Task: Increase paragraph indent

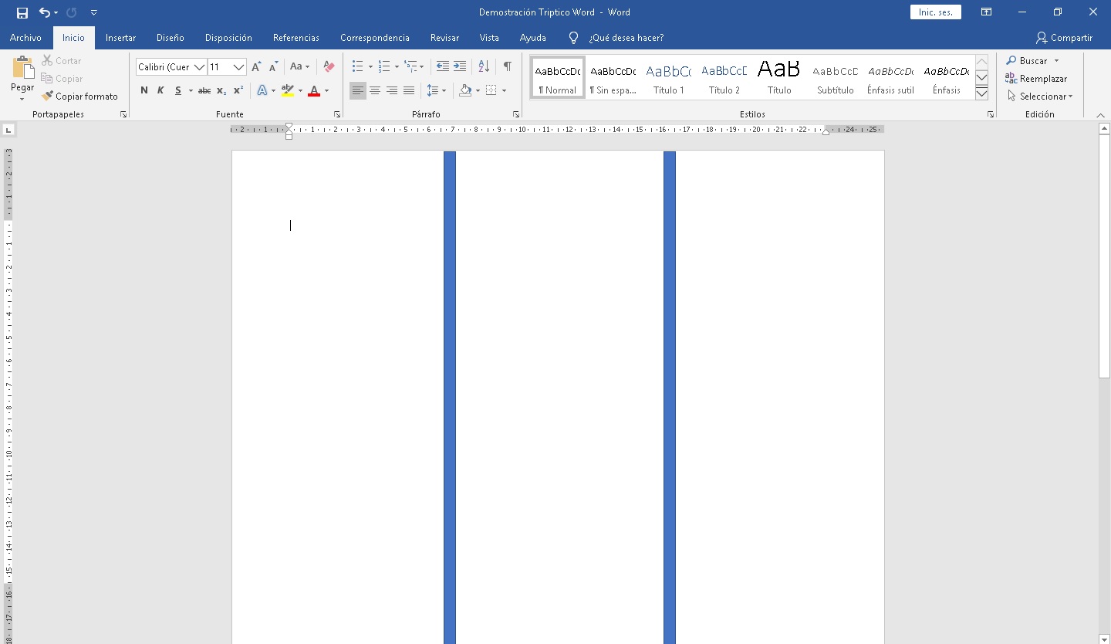Action: pyautogui.click(x=460, y=67)
